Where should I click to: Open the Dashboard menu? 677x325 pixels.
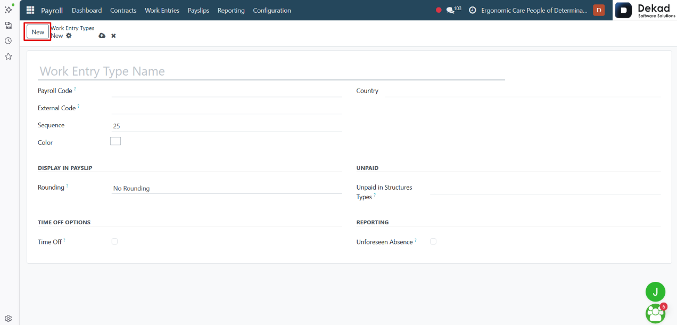pyautogui.click(x=87, y=10)
